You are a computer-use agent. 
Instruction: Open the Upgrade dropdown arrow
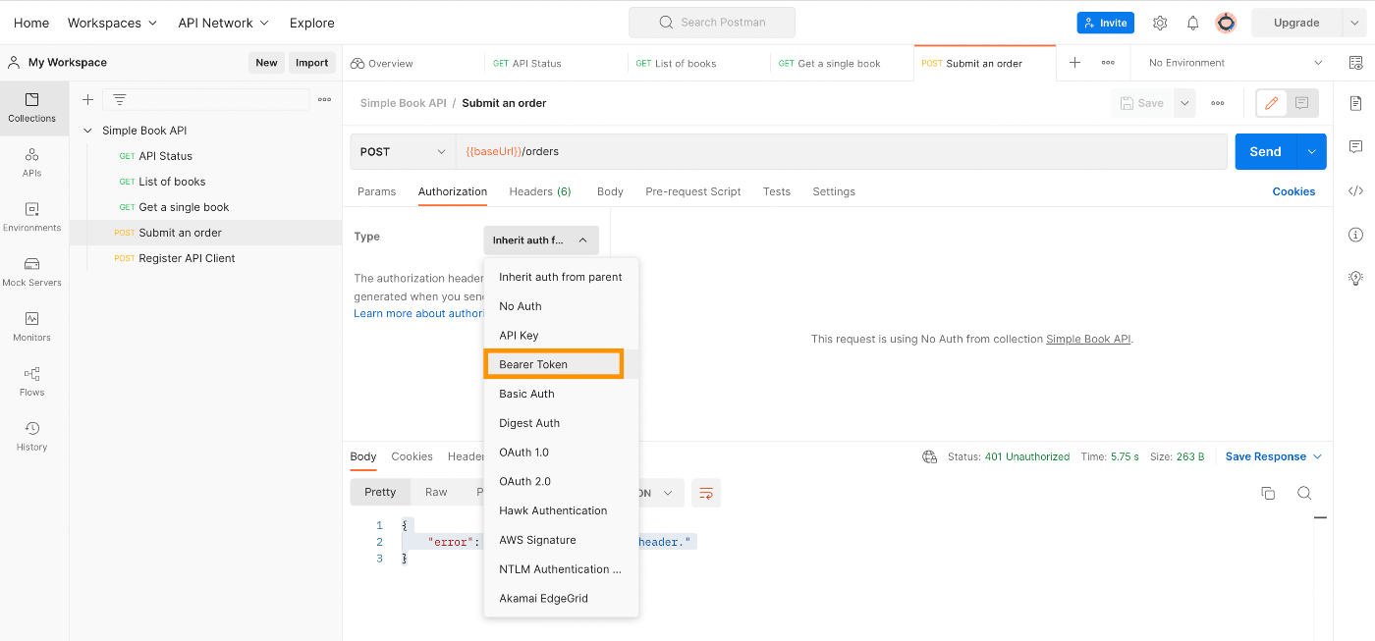(x=1354, y=23)
